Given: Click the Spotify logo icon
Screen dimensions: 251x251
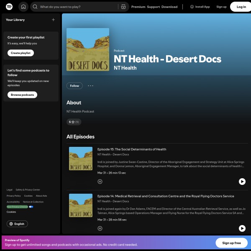Looking at the screenshot, I should (9, 7).
